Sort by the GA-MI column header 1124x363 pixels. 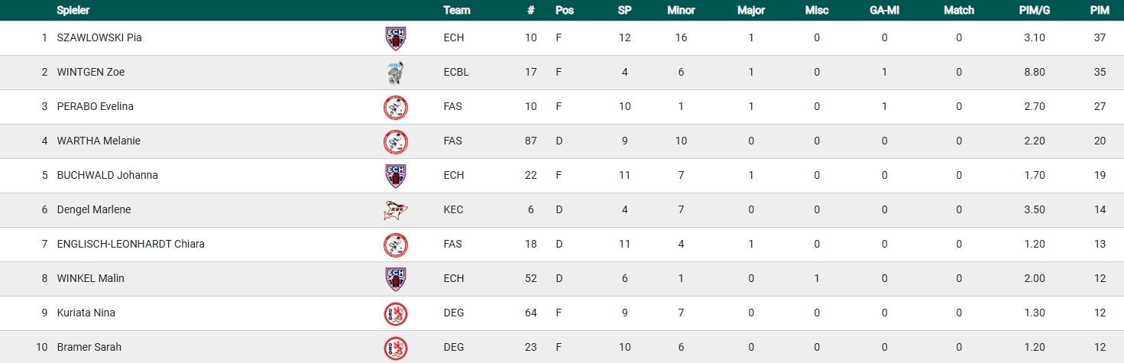884,11
